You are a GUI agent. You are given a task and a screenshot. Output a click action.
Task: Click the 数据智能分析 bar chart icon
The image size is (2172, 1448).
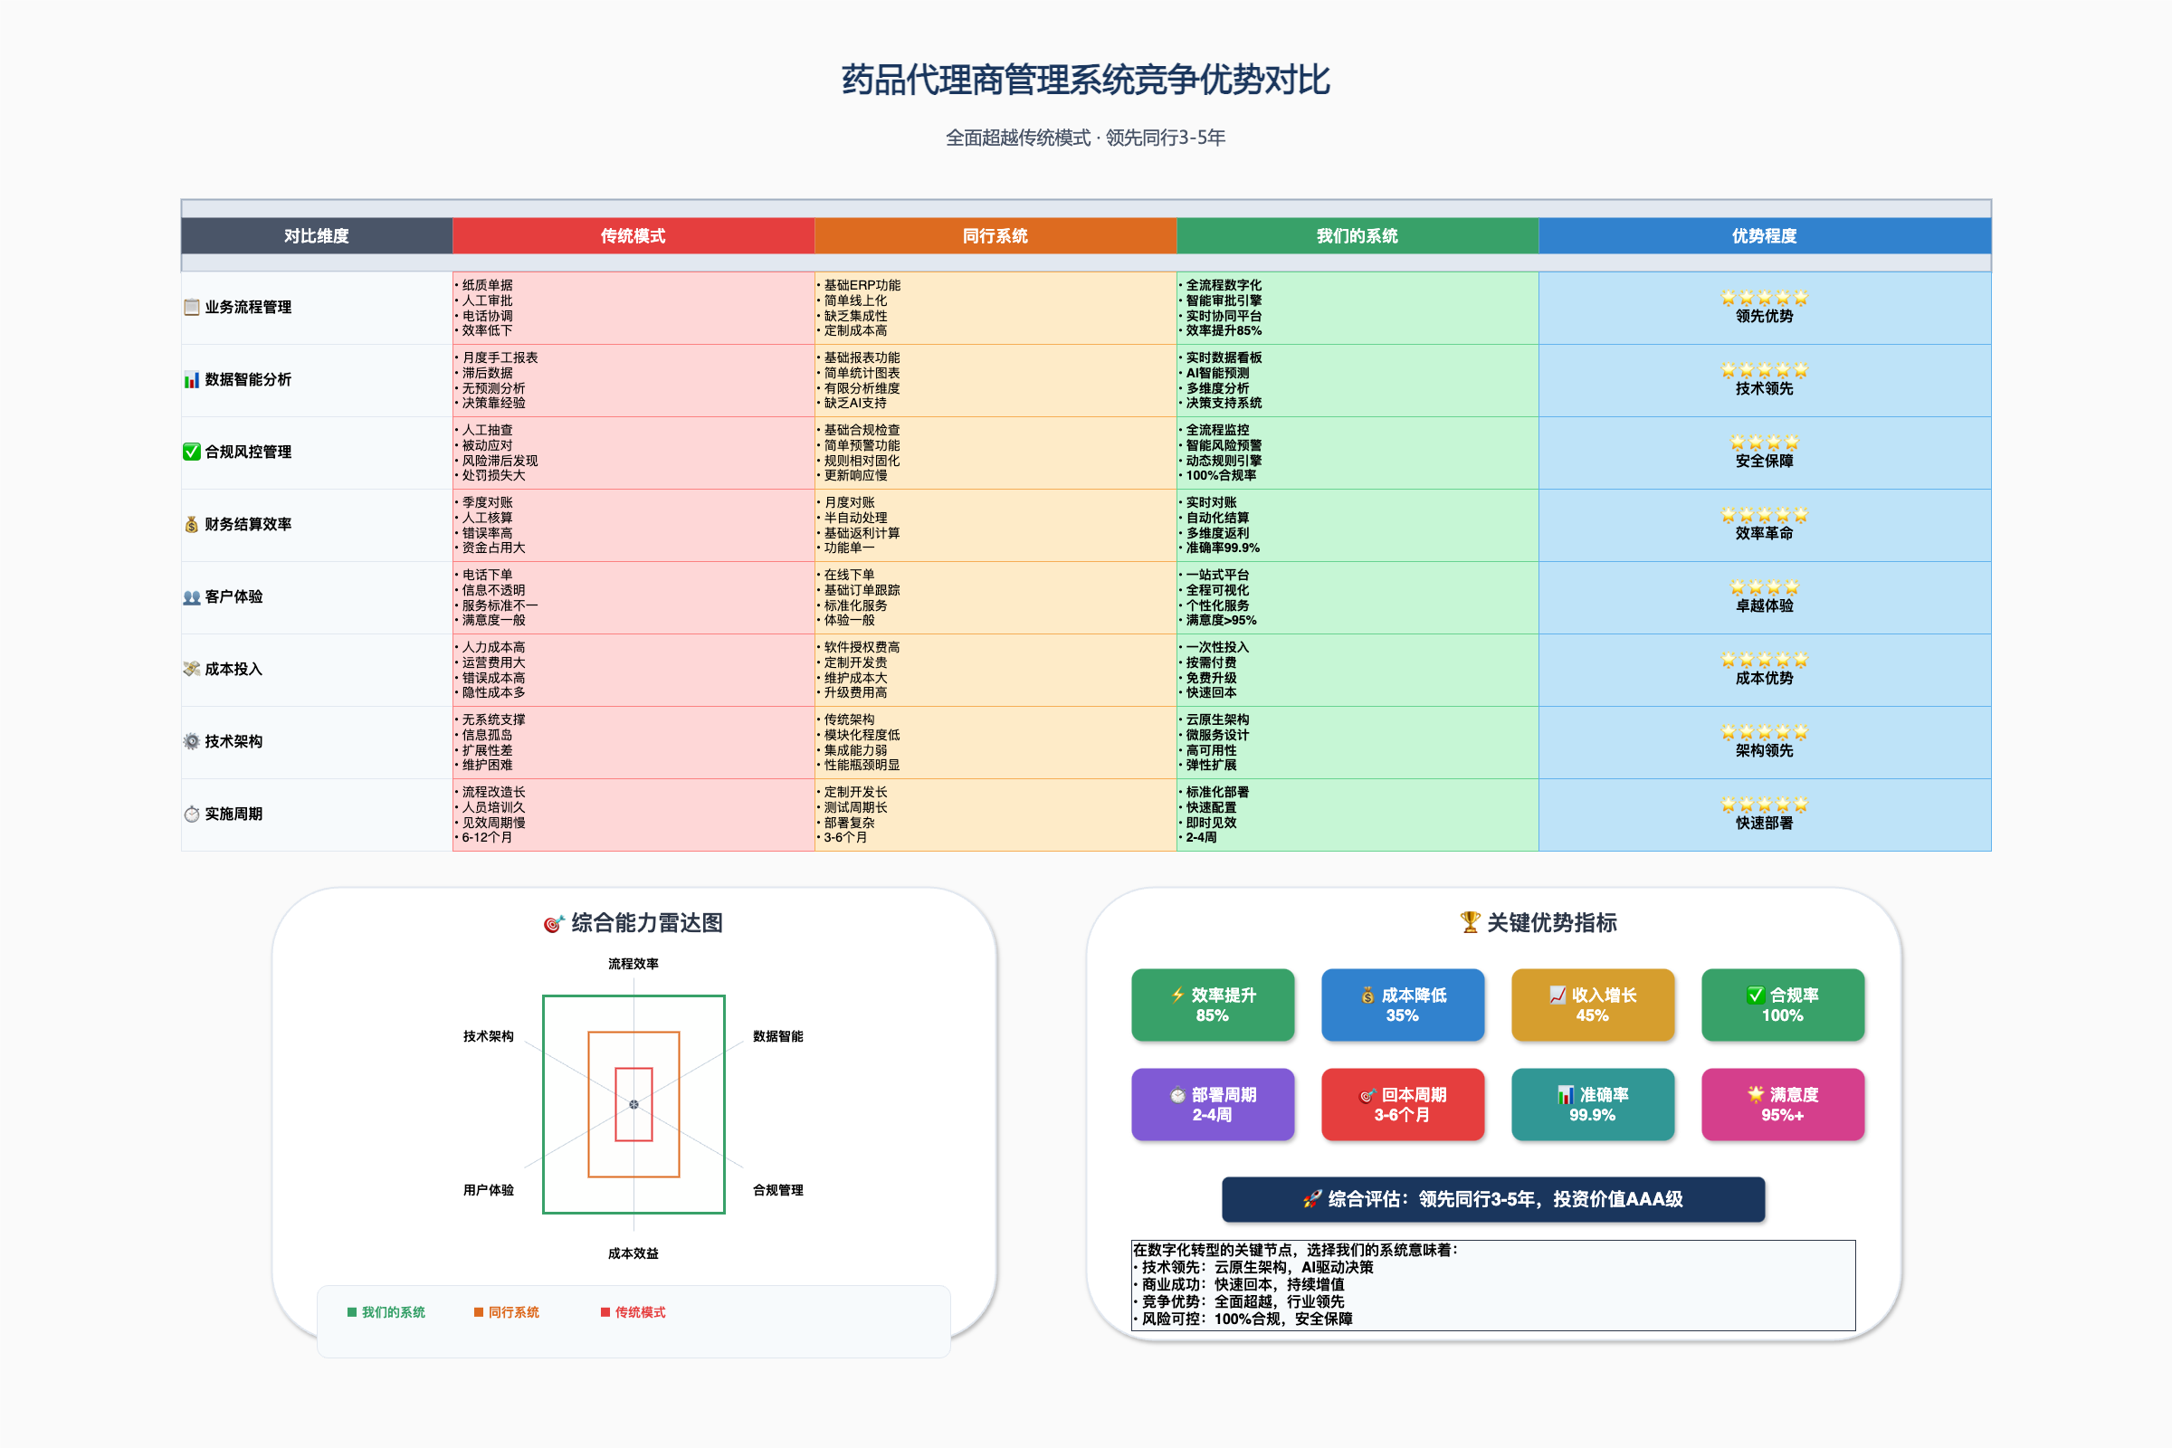coord(190,379)
